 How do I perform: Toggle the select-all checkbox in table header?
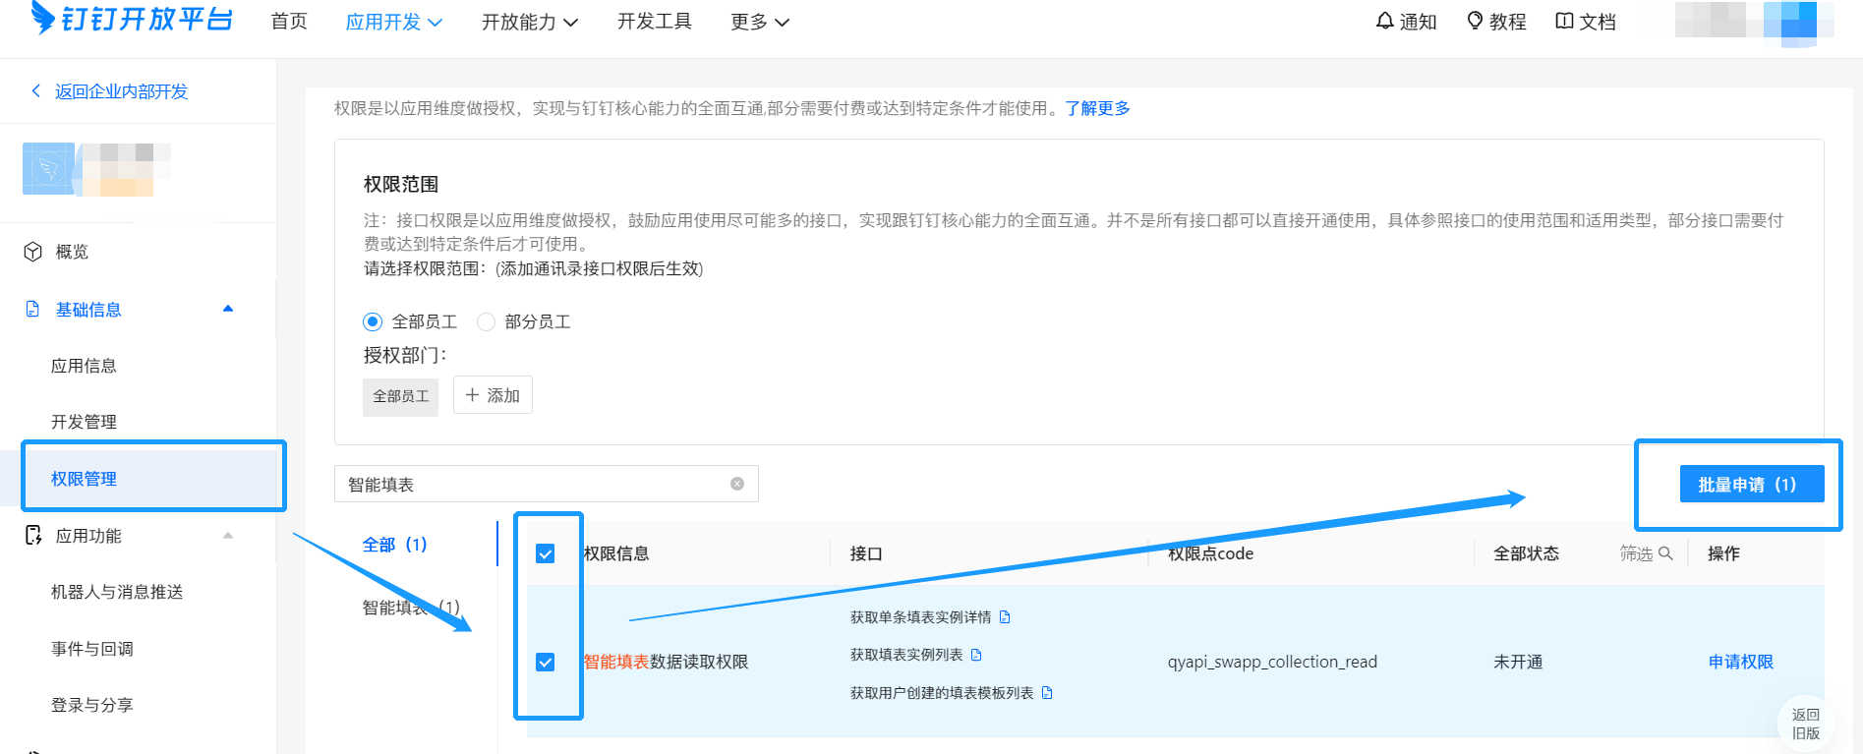[x=546, y=553]
